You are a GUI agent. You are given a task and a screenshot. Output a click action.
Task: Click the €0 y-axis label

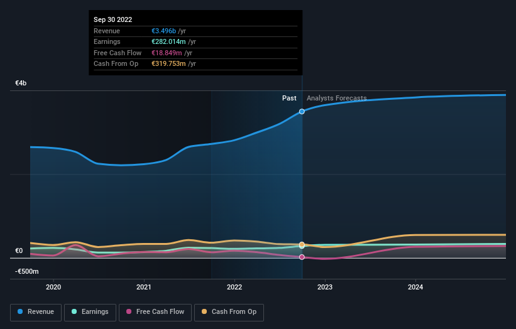coord(19,251)
